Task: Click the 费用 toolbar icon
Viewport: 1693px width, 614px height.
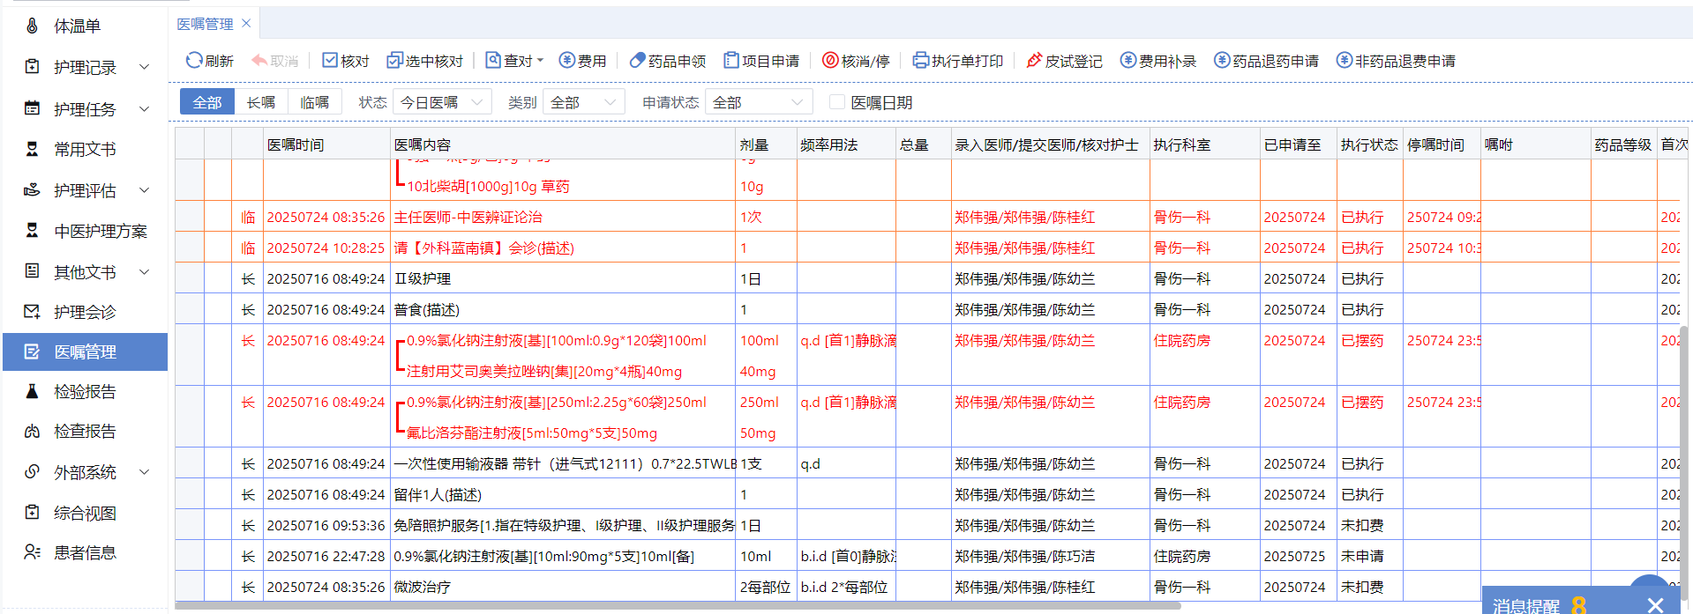Action: (567, 60)
